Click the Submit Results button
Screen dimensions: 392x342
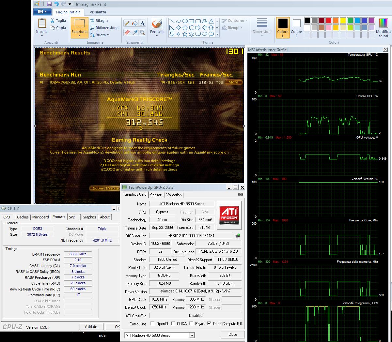[x=105, y=188]
